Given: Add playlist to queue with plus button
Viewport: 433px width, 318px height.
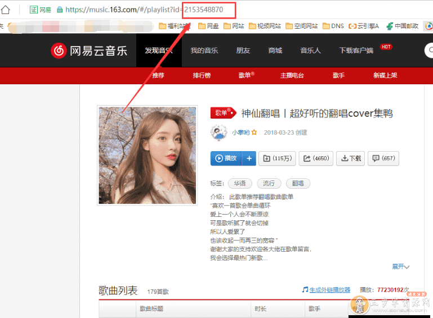Looking at the screenshot, I should pyautogui.click(x=249, y=158).
